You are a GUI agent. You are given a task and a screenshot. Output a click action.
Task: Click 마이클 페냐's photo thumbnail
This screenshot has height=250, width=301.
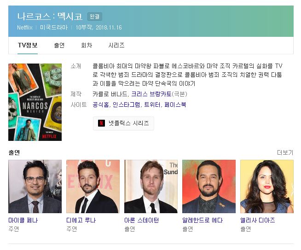tap(35, 186)
